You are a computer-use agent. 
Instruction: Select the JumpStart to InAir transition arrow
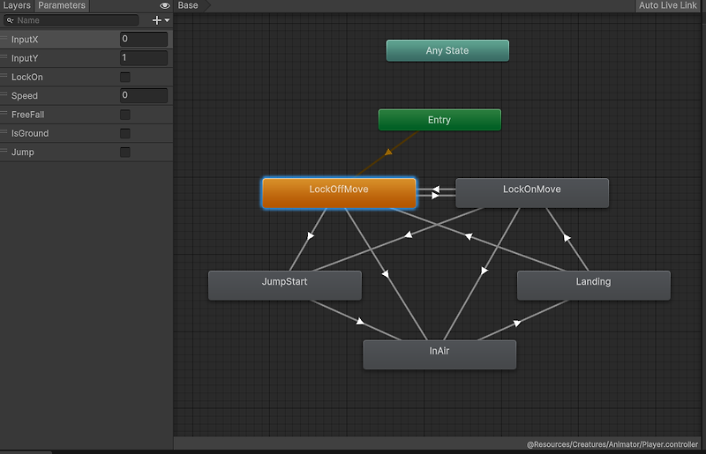coord(360,321)
